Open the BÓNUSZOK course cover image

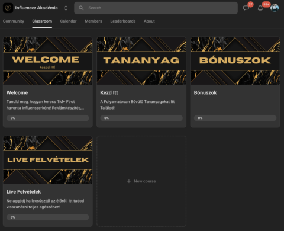pyautogui.click(x=235, y=61)
